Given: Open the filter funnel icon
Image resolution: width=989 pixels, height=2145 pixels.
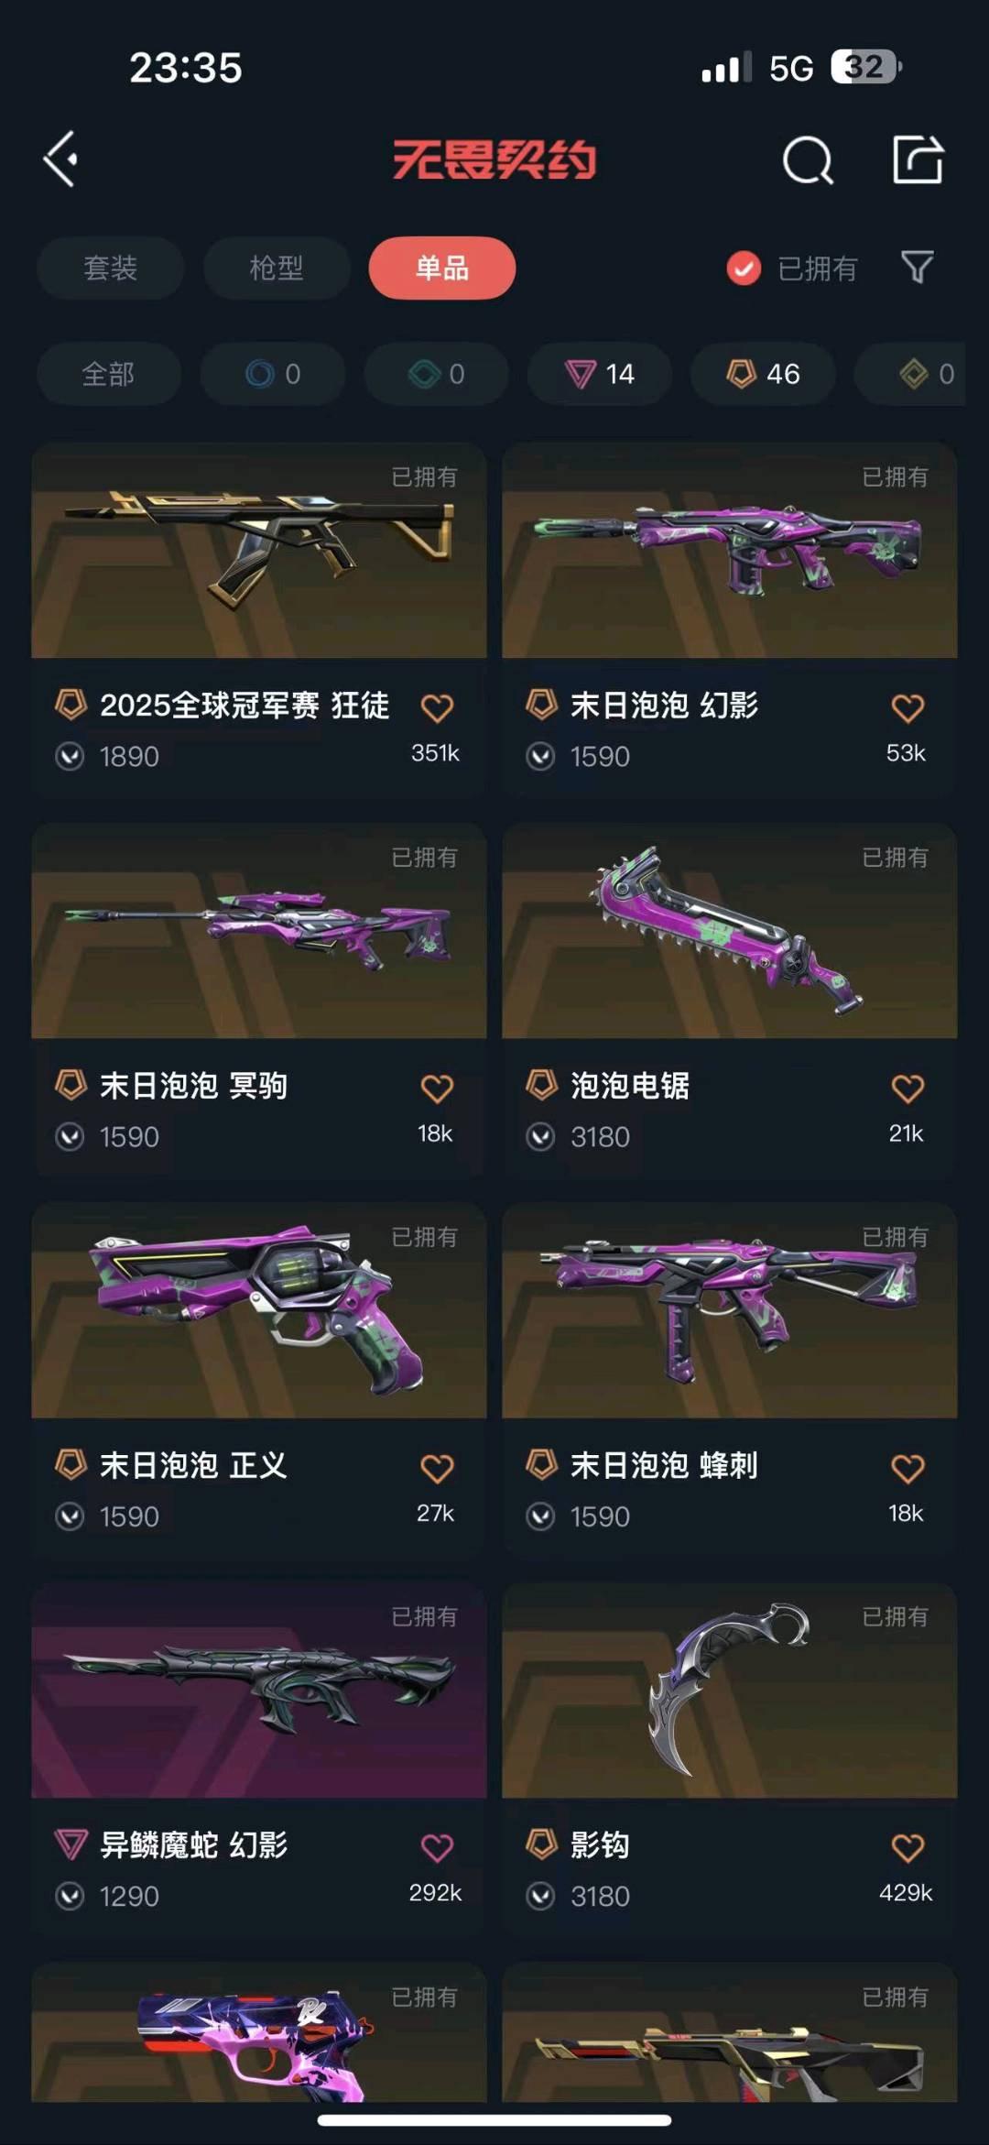Looking at the screenshot, I should point(917,268).
